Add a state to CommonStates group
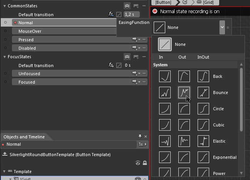The height and width of the screenshot is (180, 250). point(136,6)
